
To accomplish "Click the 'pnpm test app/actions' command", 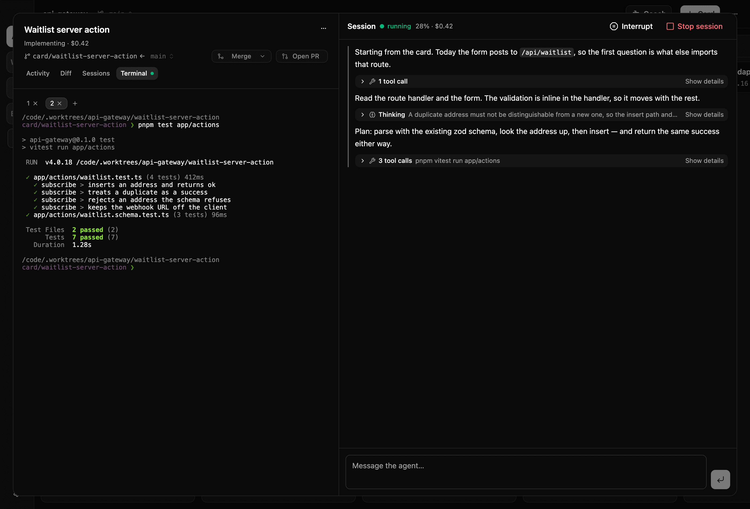I will coord(178,125).
